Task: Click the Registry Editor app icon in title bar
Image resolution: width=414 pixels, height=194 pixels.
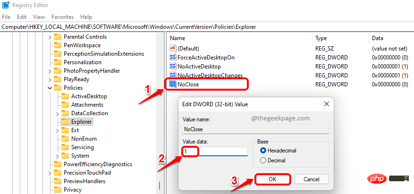Action: (x=6, y=5)
